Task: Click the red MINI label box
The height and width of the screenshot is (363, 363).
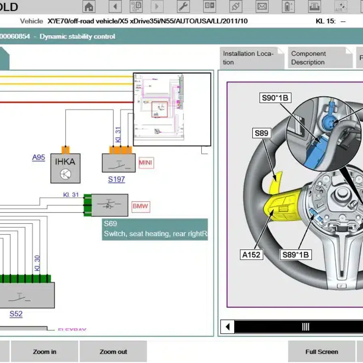Action: (146, 163)
